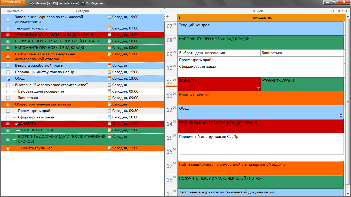The image size is (351, 197).
Task: Select Сформировать заказ task in list
Action: (36, 117)
